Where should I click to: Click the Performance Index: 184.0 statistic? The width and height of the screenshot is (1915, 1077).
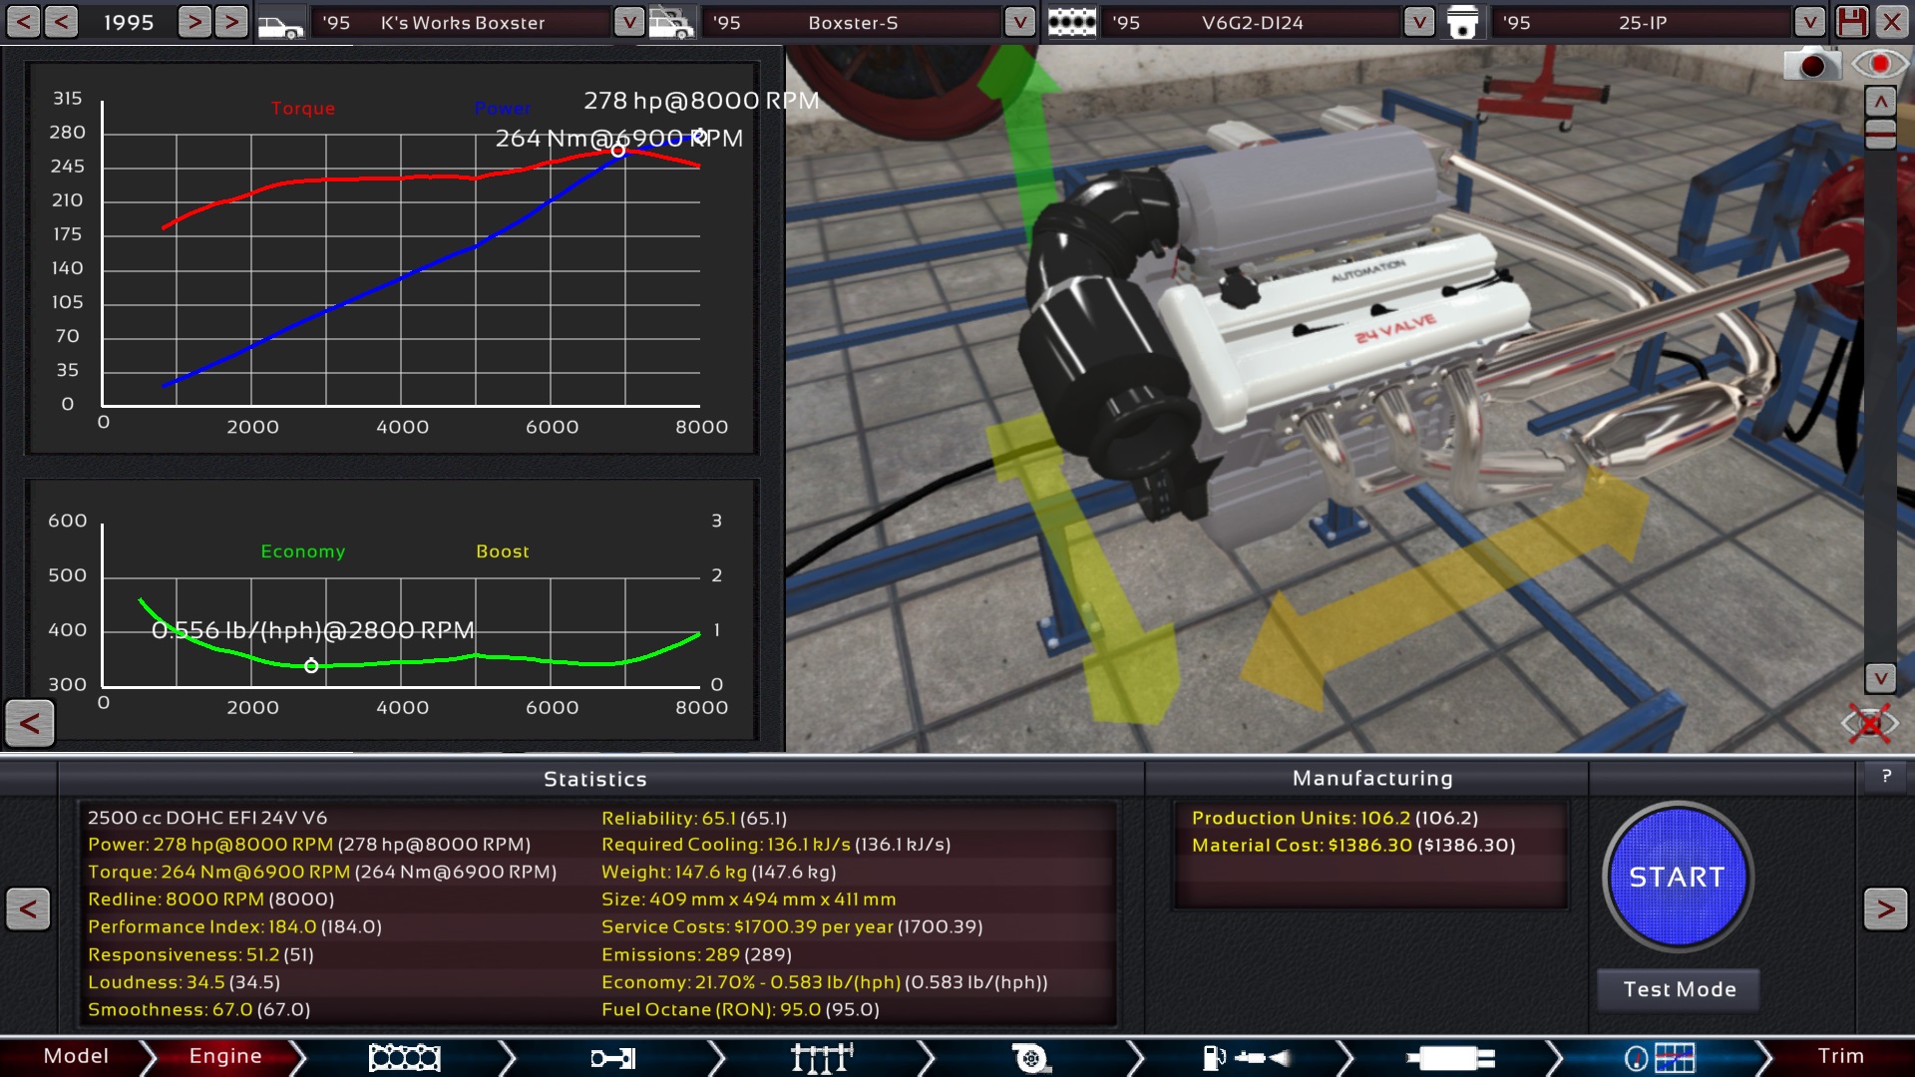tap(234, 926)
